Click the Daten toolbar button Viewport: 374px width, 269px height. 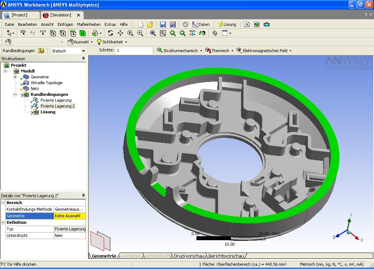coord(201,24)
